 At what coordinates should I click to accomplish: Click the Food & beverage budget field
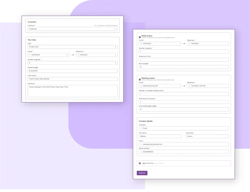184,109
